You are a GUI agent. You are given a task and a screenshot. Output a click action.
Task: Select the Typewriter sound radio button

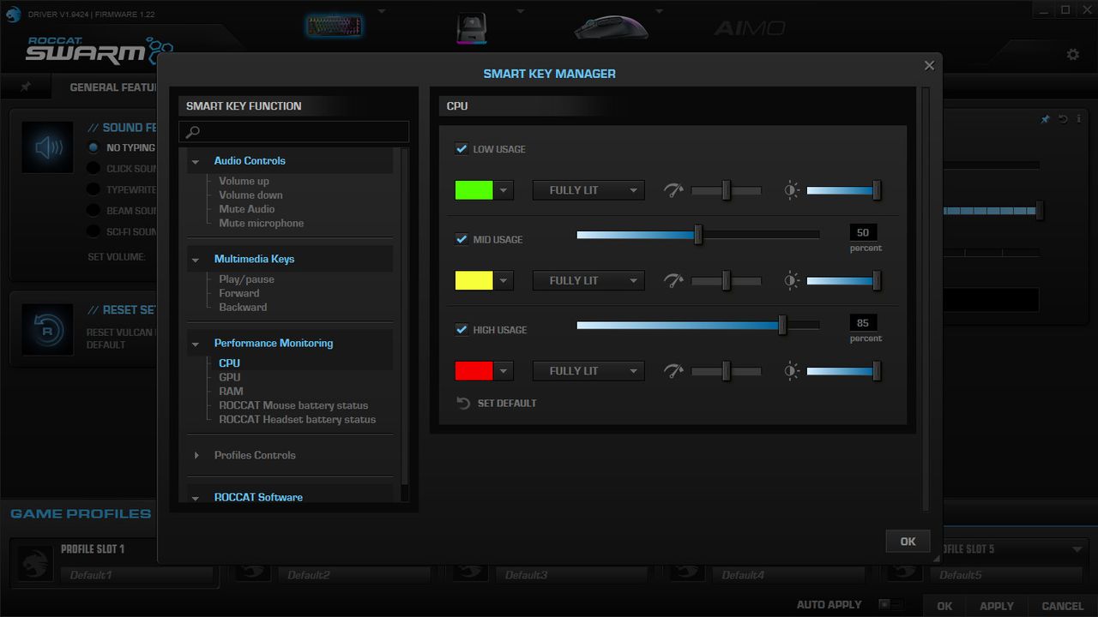[94, 189]
